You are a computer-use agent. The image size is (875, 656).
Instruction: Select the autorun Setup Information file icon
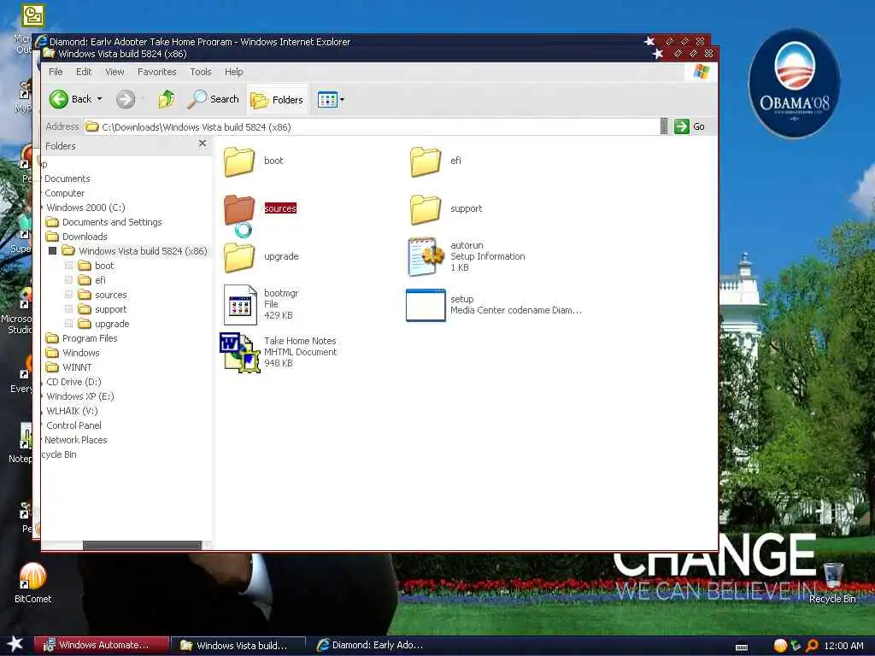pos(426,256)
